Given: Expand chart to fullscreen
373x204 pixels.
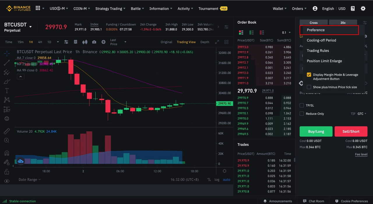Looking at the screenshot, I should point(217,42).
